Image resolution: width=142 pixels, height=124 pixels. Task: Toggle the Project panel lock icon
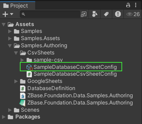coord(128,5)
